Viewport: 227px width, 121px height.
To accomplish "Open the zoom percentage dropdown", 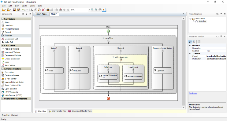I will coord(89,10).
